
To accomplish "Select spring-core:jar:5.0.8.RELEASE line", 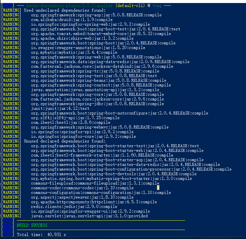I will pyautogui.click(x=97, y=94).
